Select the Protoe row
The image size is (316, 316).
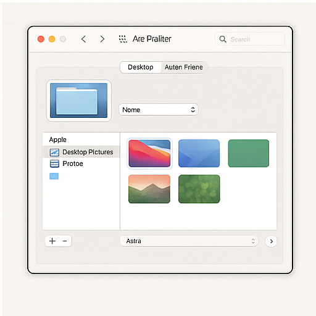pos(81,164)
